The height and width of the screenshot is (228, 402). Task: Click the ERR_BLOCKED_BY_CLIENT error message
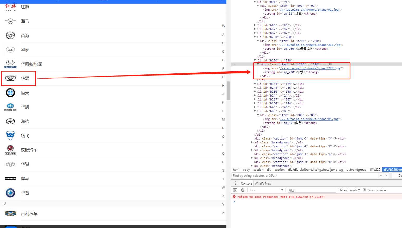[x=281, y=197]
